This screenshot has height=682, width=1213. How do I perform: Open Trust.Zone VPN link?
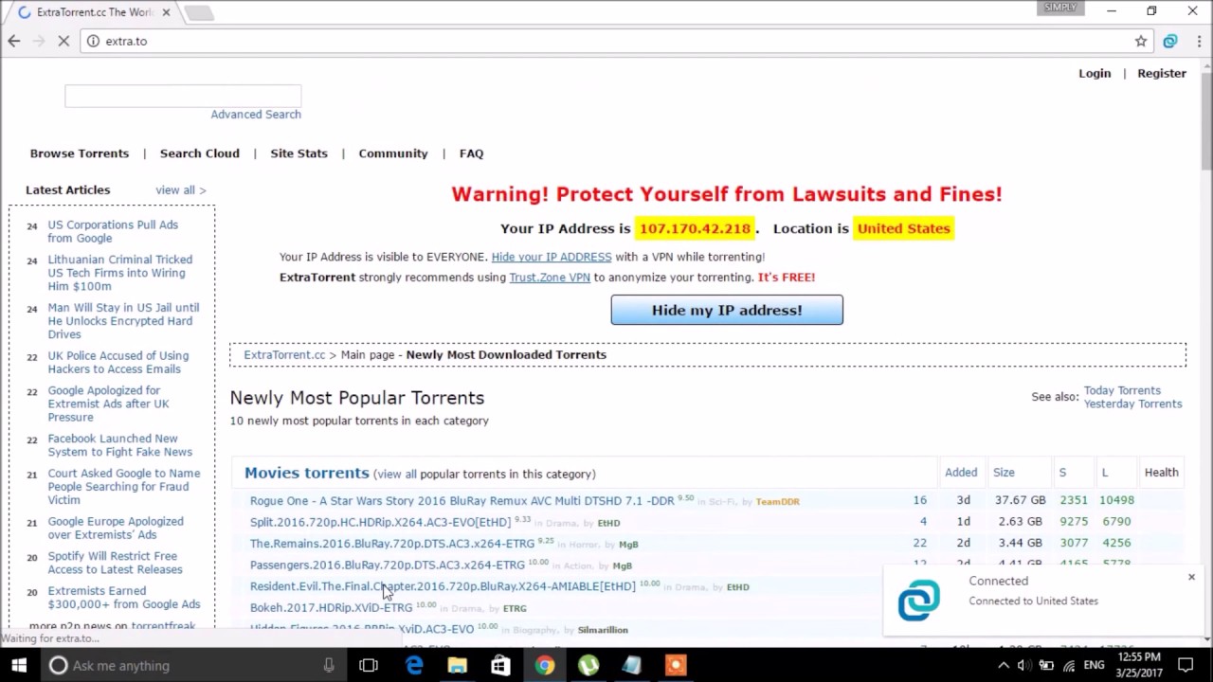[x=550, y=278]
